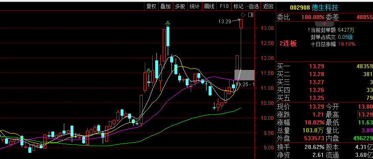Screen dimensions: 373x159
Task: Click the diamond marker icon above chart
Action: coord(243,15)
